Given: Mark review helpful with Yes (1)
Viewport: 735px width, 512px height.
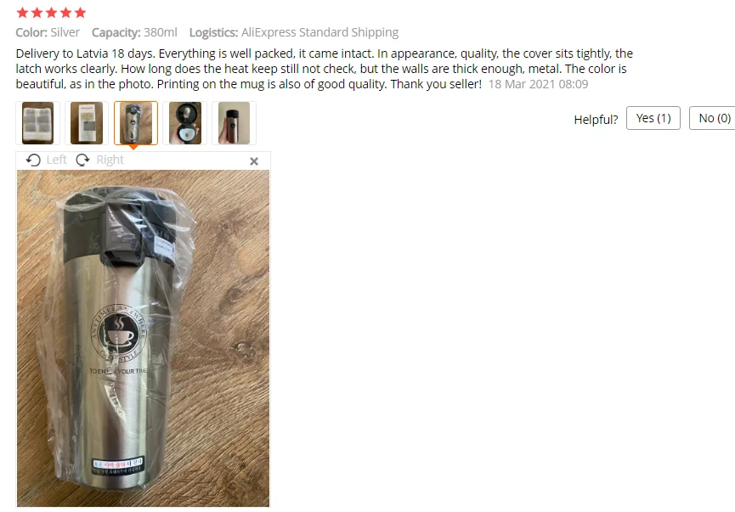Looking at the screenshot, I should [653, 118].
